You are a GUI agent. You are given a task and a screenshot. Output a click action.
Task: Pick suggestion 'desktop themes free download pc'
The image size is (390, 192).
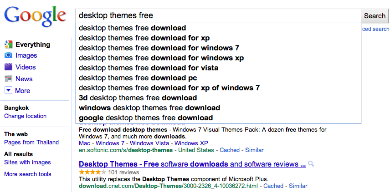218,78
